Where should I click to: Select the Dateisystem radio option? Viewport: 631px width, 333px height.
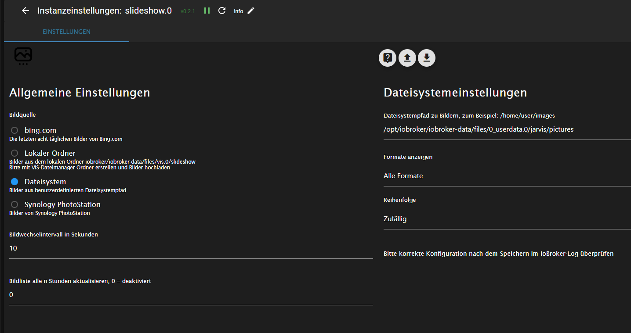15,182
